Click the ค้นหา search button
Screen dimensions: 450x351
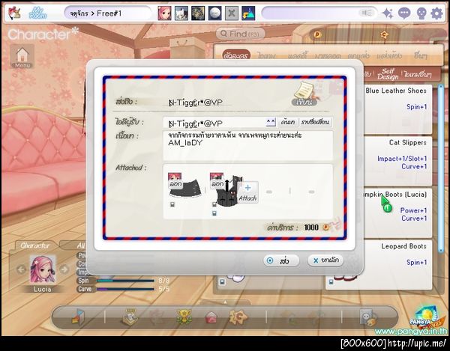[x=288, y=122]
